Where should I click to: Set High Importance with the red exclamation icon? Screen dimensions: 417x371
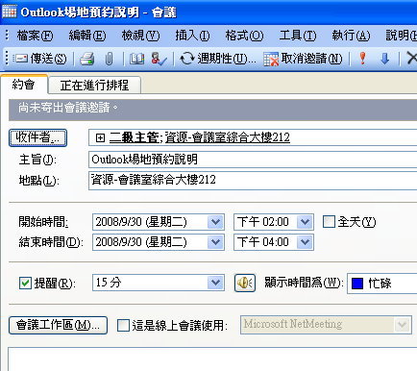coord(363,59)
